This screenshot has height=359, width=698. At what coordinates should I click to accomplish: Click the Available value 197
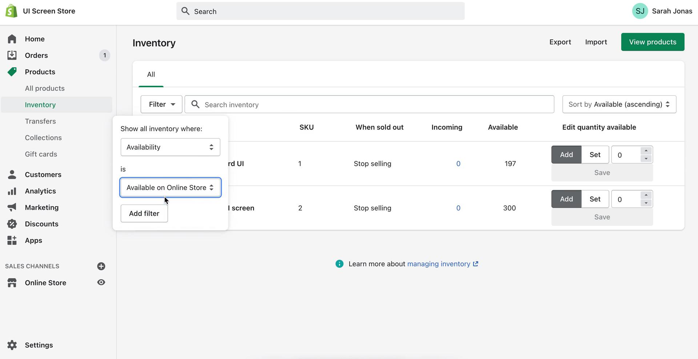tap(510, 164)
